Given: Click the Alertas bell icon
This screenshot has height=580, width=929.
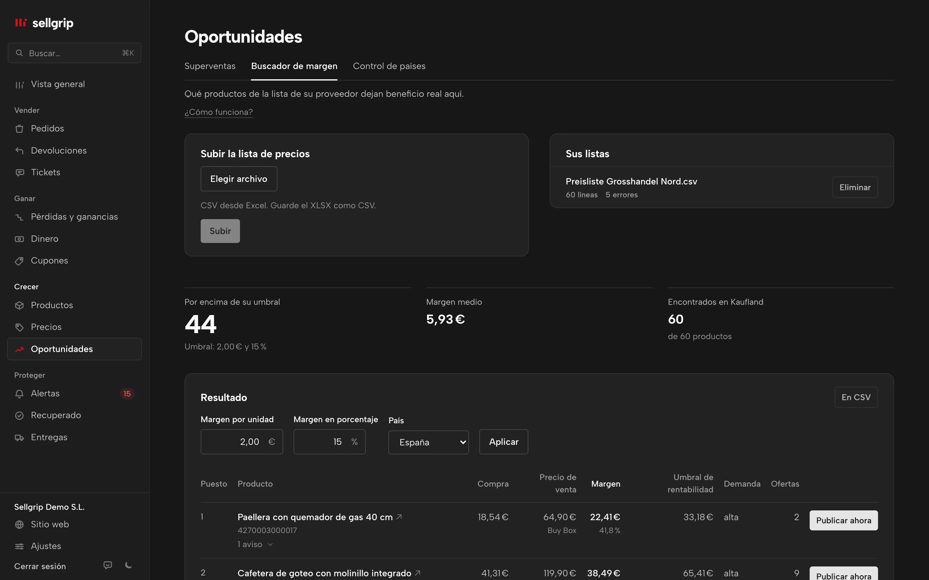Looking at the screenshot, I should click(19, 394).
